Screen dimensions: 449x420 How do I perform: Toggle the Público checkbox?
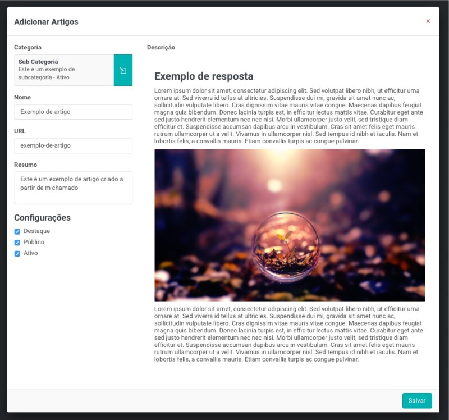coord(17,243)
